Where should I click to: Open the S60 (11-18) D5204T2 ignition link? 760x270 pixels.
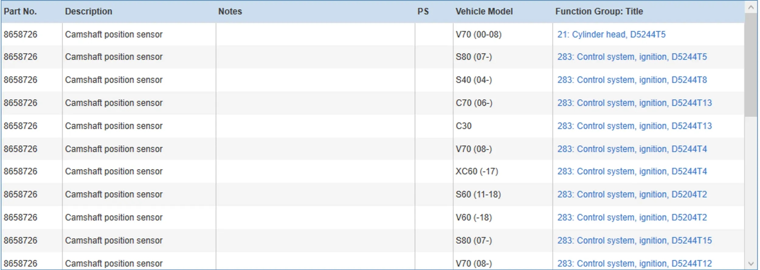tap(632, 194)
